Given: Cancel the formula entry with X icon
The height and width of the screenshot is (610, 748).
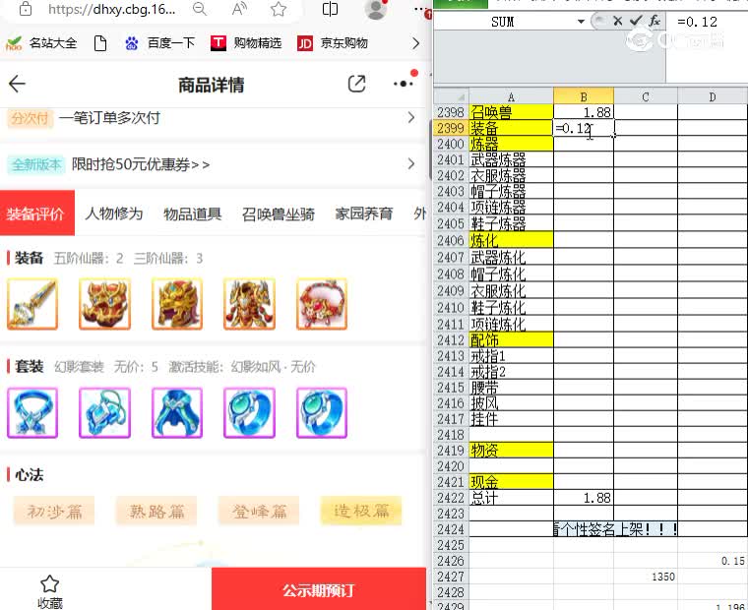Looking at the screenshot, I should pyautogui.click(x=618, y=21).
